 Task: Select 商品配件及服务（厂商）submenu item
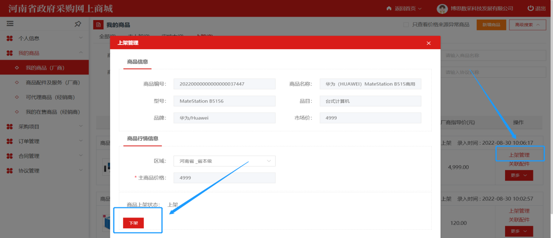[53, 82]
